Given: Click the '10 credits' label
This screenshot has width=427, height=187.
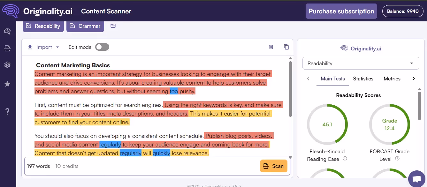Looking at the screenshot, I should [67, 166].
